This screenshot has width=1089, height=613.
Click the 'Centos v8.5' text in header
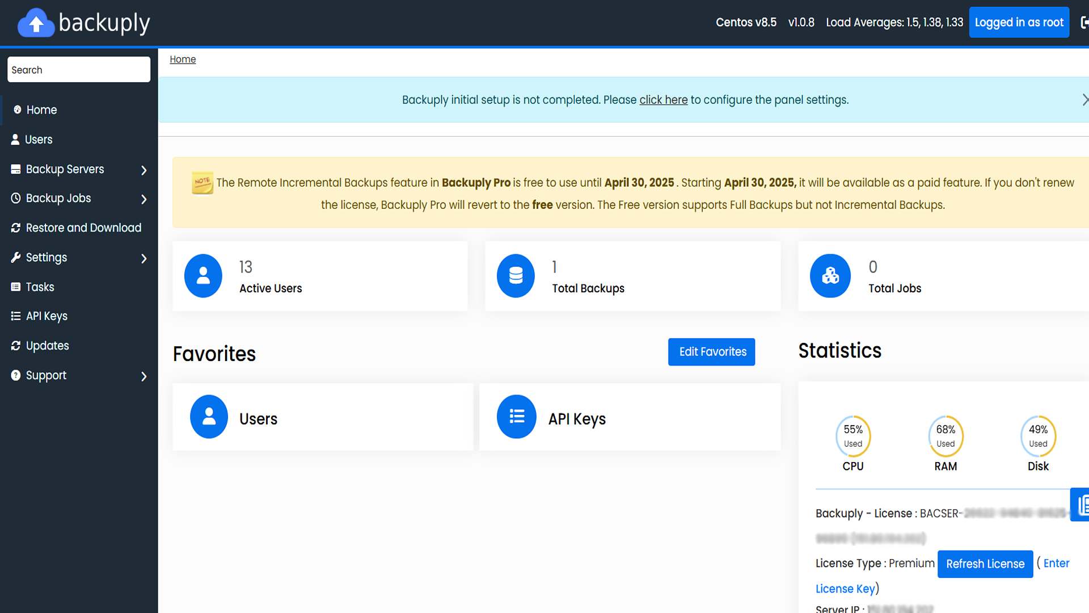pyautogui.click(x=746, y=22)
